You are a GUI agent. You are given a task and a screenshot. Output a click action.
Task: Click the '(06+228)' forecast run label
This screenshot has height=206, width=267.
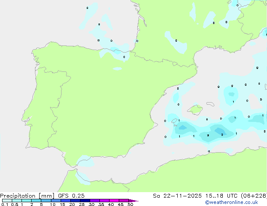[x=254, y=196]
